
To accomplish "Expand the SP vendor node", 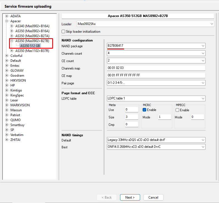I will pyautogui.click(x=7, y=130).
